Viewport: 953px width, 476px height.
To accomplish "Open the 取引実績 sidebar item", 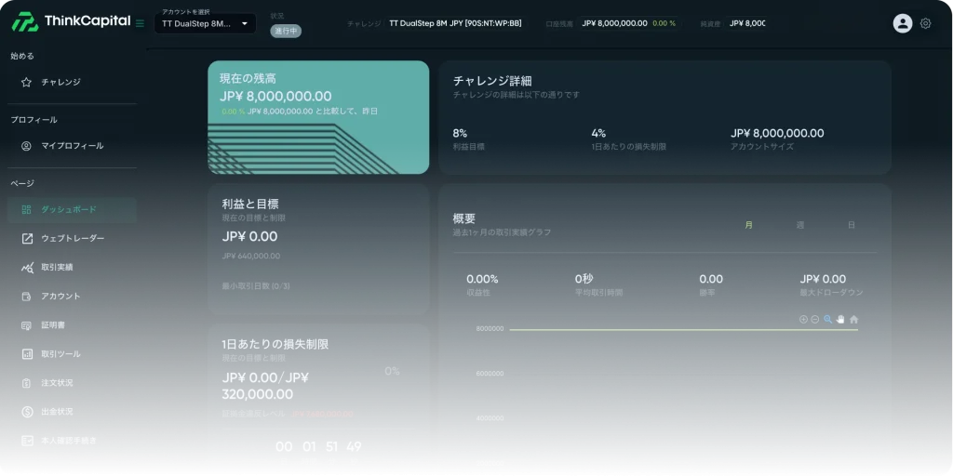I will pyautogui.click(x=57, y=267).
